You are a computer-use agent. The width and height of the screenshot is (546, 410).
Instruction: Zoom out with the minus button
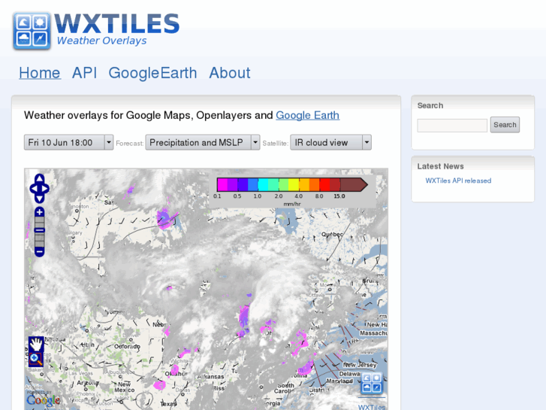[39, 251]
